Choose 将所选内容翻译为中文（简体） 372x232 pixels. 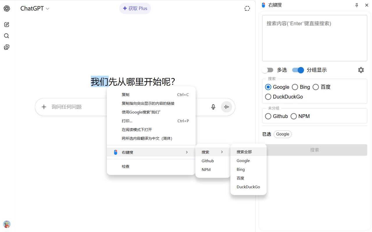click(x=151, y=138)
